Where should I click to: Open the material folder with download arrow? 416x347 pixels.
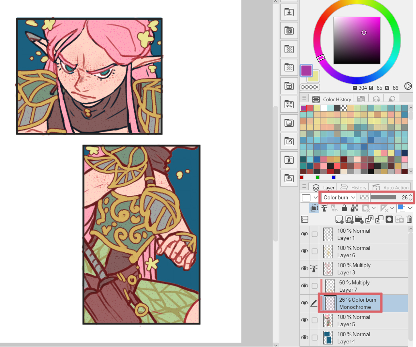click(x=289, y=12)
